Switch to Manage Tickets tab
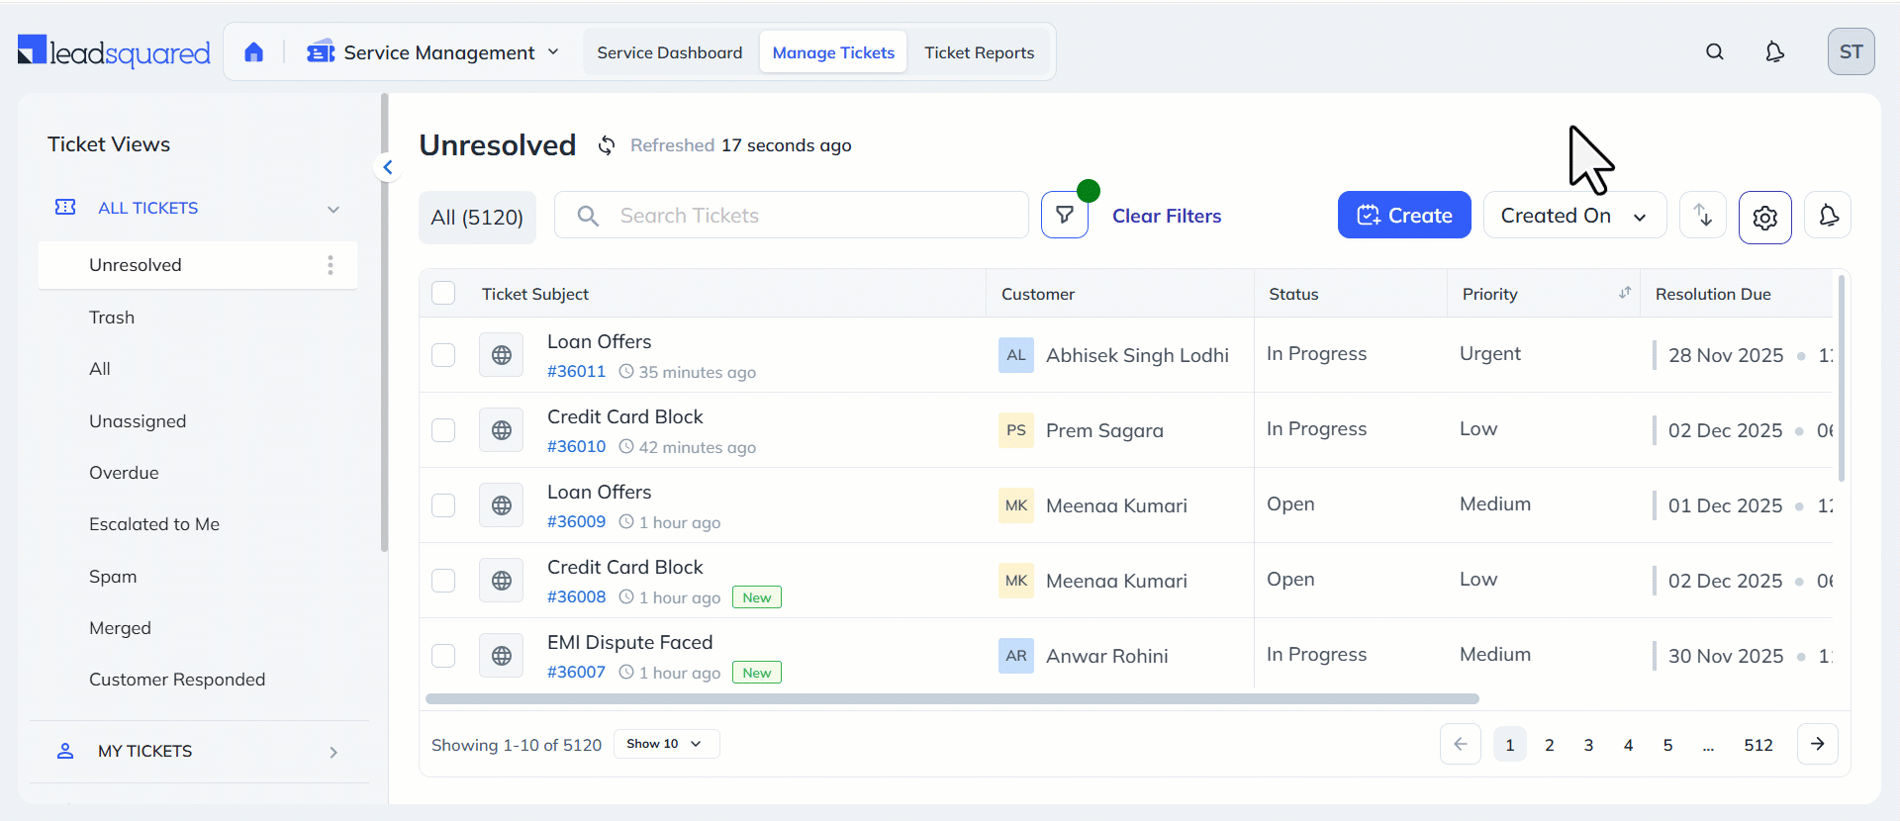The height and width of the screenshot is (821, 1900). [x=833, y=52]
